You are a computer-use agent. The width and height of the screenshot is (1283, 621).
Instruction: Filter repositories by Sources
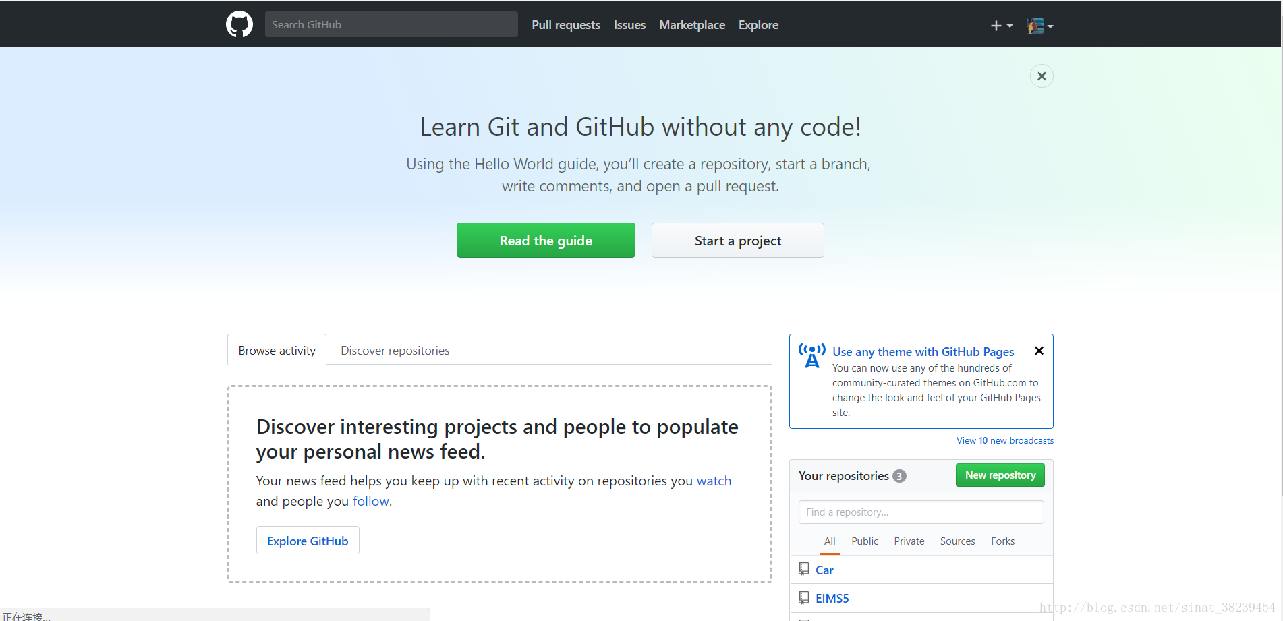[957, 541]
